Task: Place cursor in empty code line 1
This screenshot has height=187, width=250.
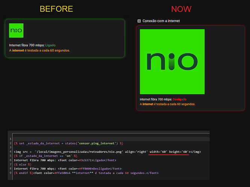Action: click(111, 139)
